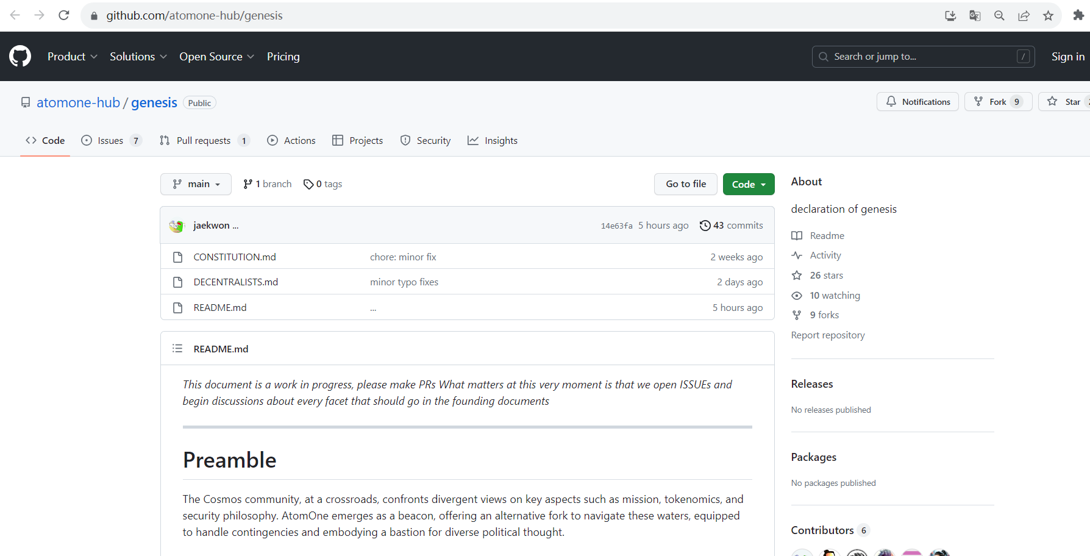Image resolution: width=1090 pixels, height=556 pixels.
Task: Open the Actions tab
Action: (291, 141)
